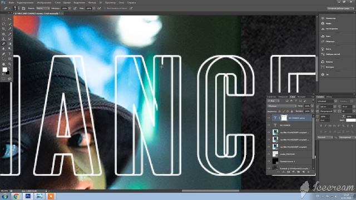Open options bar opacity slider arrow
The width and height of the screenshot is (356, 200).
pos(70,8)
